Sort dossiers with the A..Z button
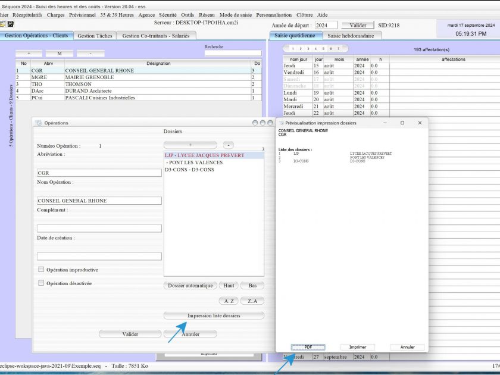 tap(229, 301)
